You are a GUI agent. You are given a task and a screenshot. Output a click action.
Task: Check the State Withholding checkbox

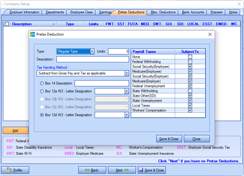(x=190, y=91)
